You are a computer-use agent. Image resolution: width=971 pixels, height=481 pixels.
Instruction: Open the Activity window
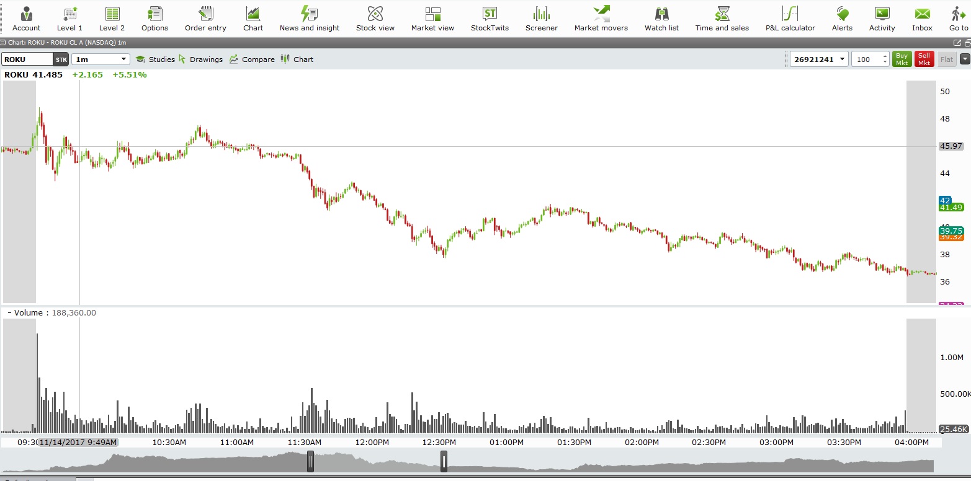[x=882, y=19]
